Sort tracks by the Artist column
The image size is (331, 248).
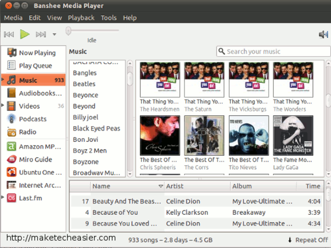(x=197, y=186)
